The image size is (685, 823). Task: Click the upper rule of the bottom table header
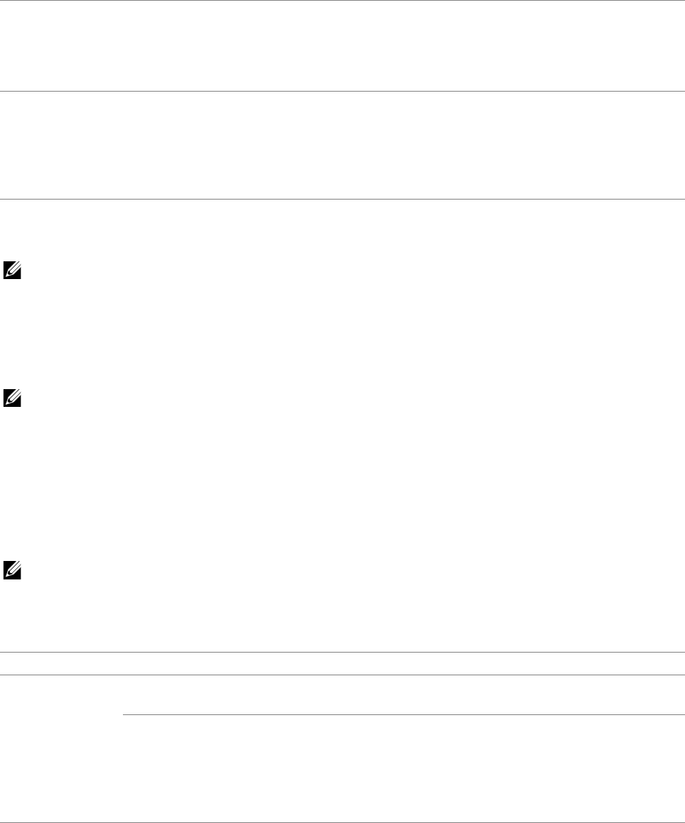click(342, 653)
